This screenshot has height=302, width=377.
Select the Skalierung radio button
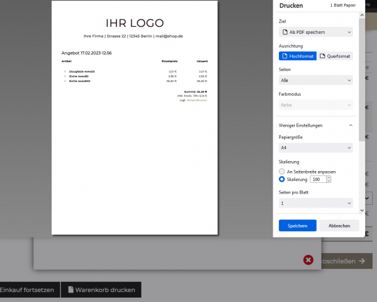pos(282,179)
